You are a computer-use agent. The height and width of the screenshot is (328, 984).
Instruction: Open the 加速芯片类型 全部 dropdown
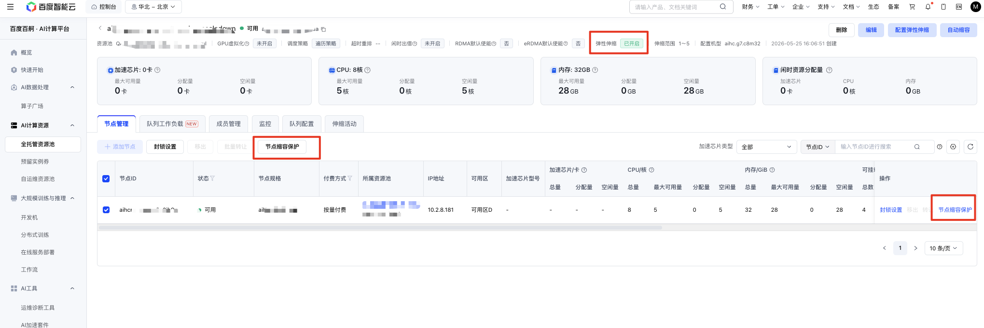[x=766, y=147]
